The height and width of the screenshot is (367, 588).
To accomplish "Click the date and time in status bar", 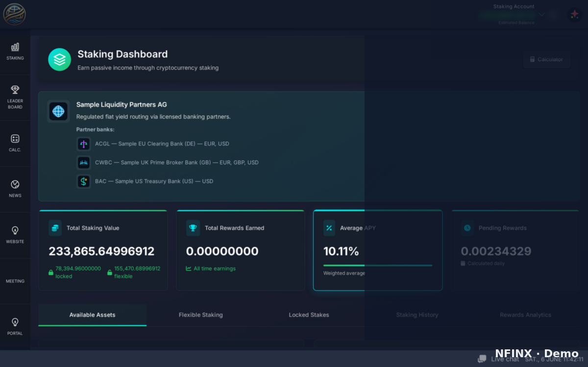I will (554, 359).
